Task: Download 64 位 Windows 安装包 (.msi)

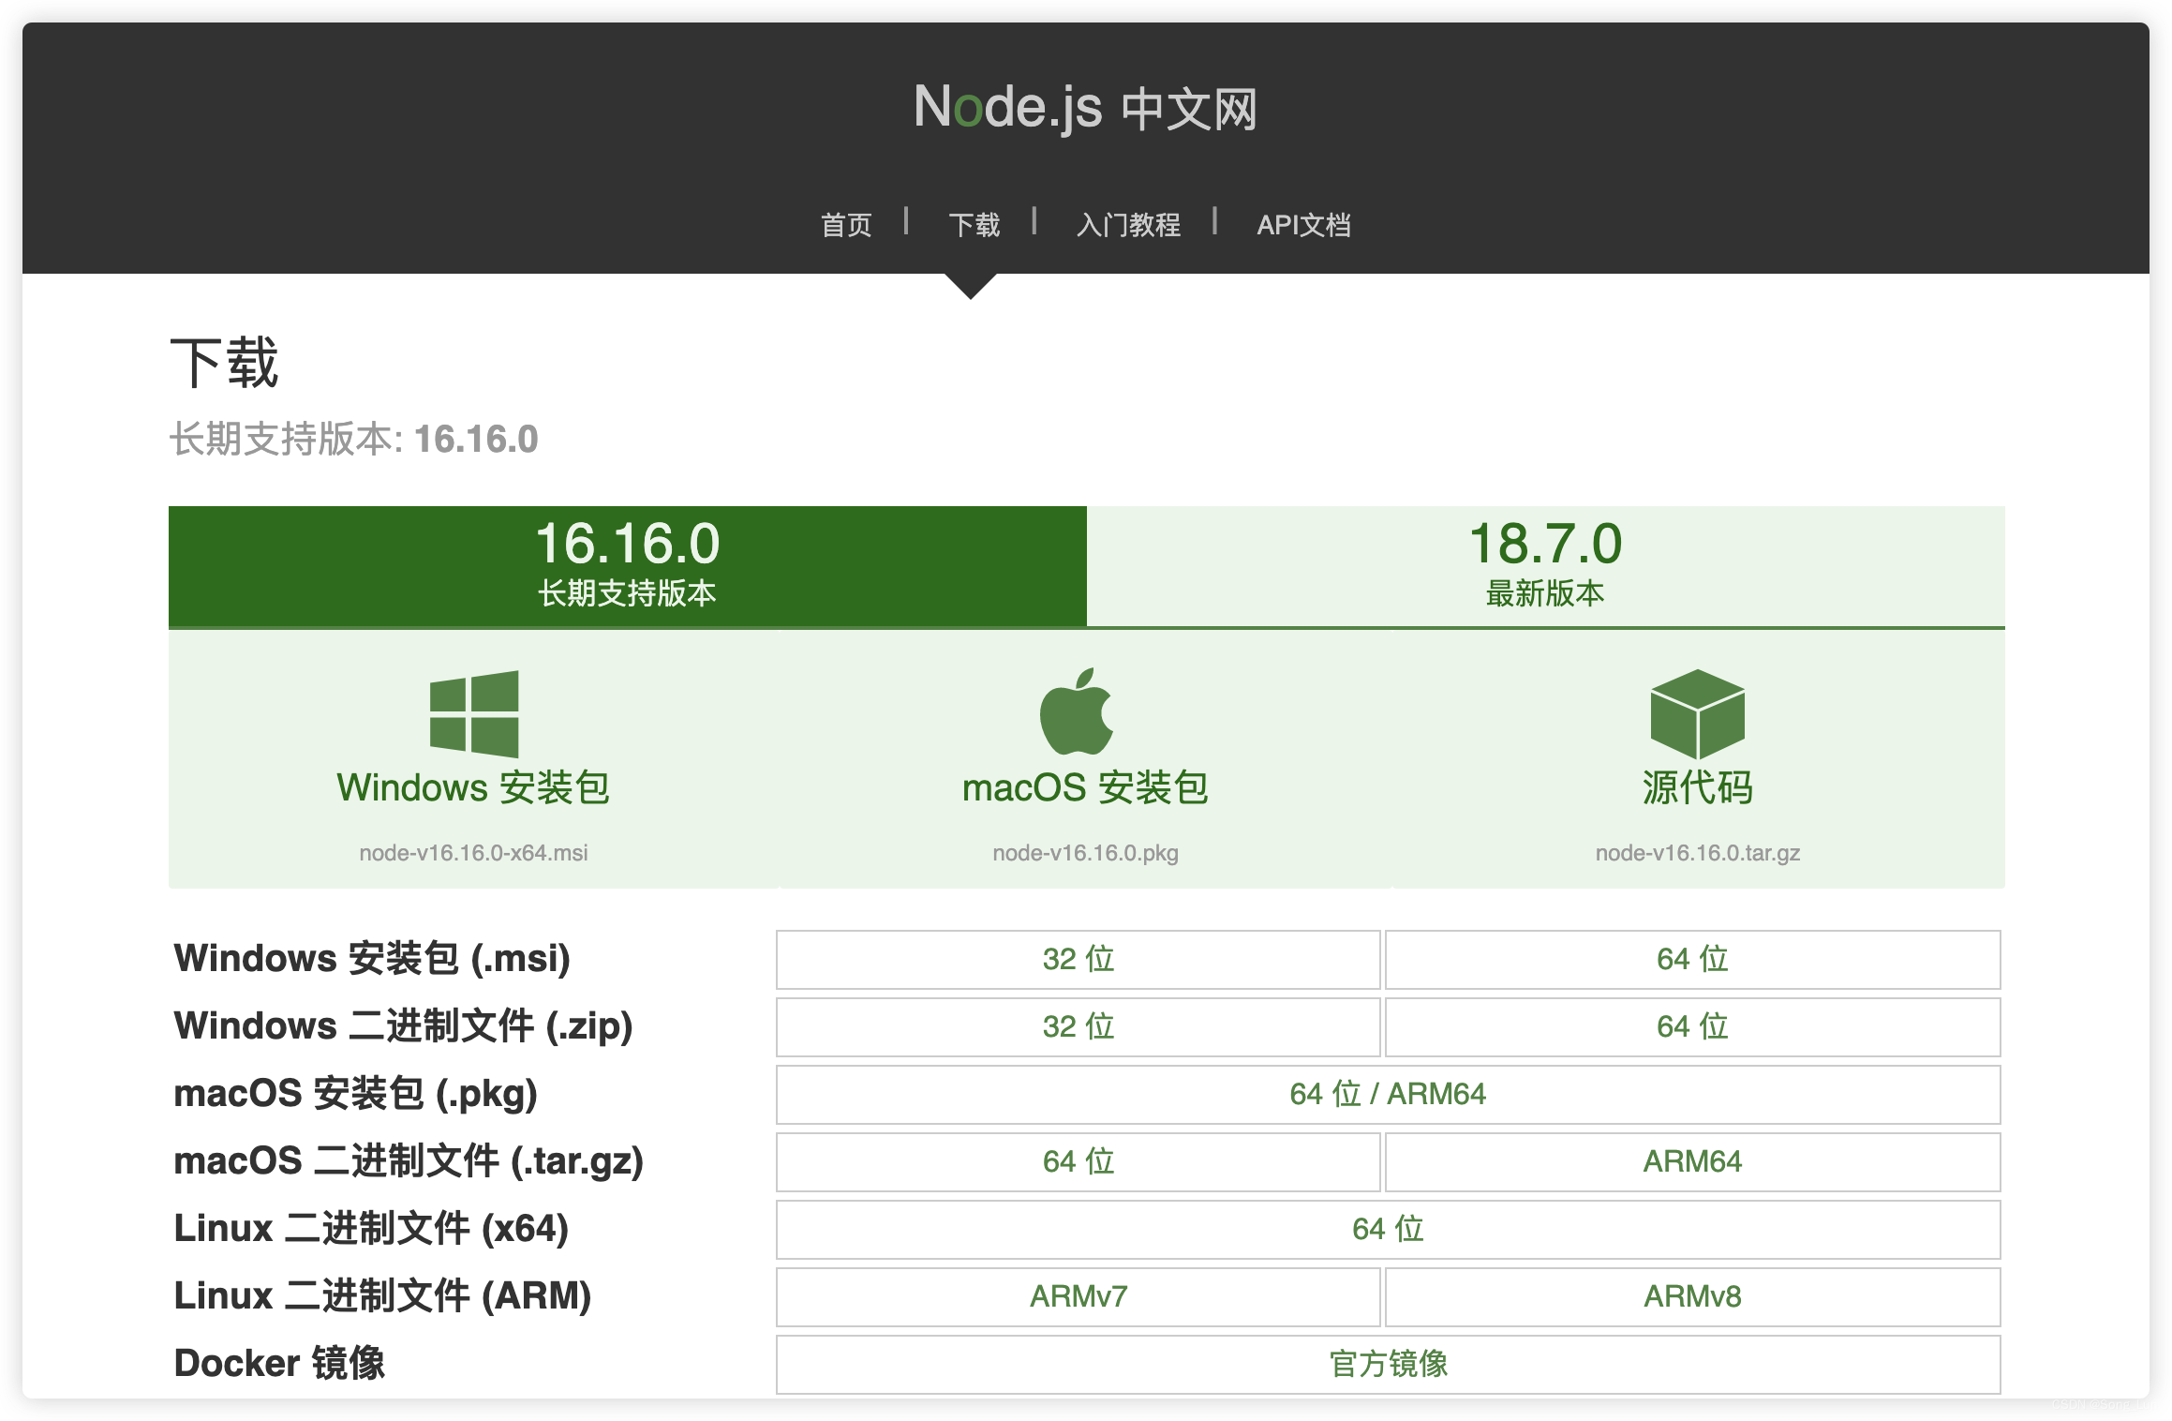Action: pos(1692,959)
